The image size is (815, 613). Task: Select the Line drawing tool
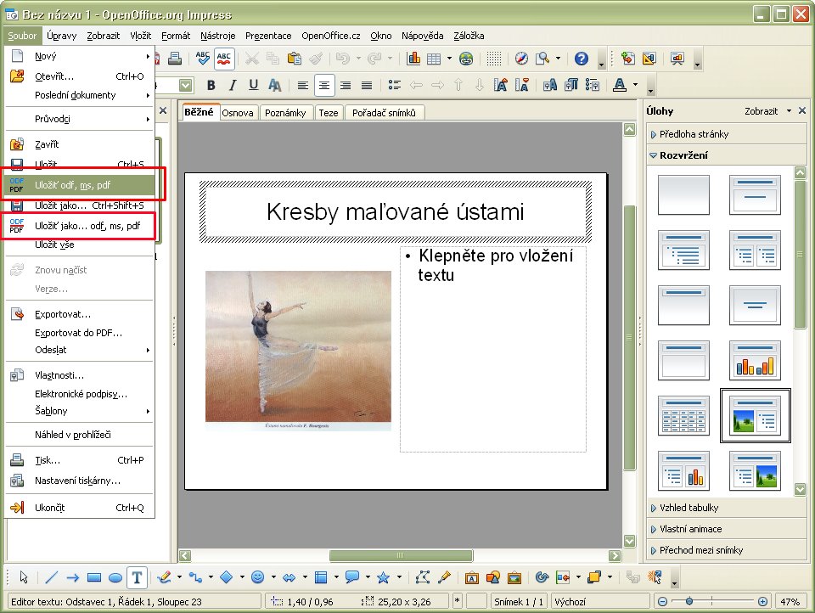(51, 577)
